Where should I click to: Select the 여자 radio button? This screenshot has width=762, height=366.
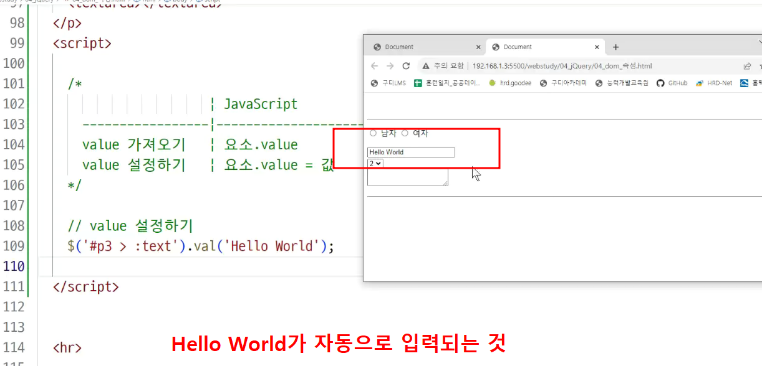[405, 133]
